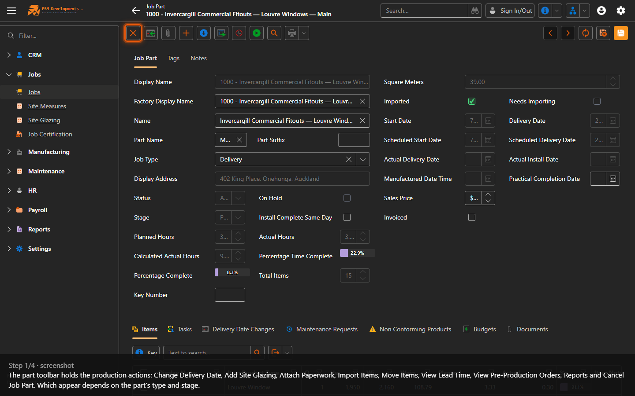Clear the Part Name field value
Viewport: 635px width, 396px height.
[239, 140]
